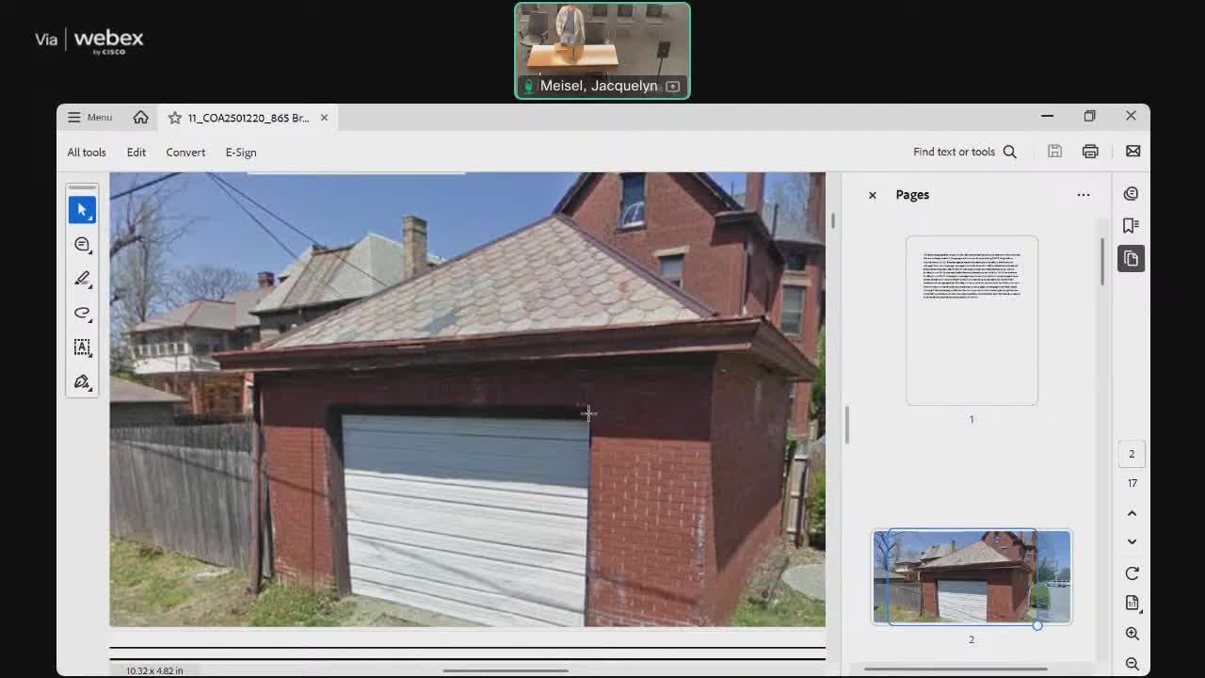Open the Convert menu item
The image size is (1205, 678).
[185, 153]
